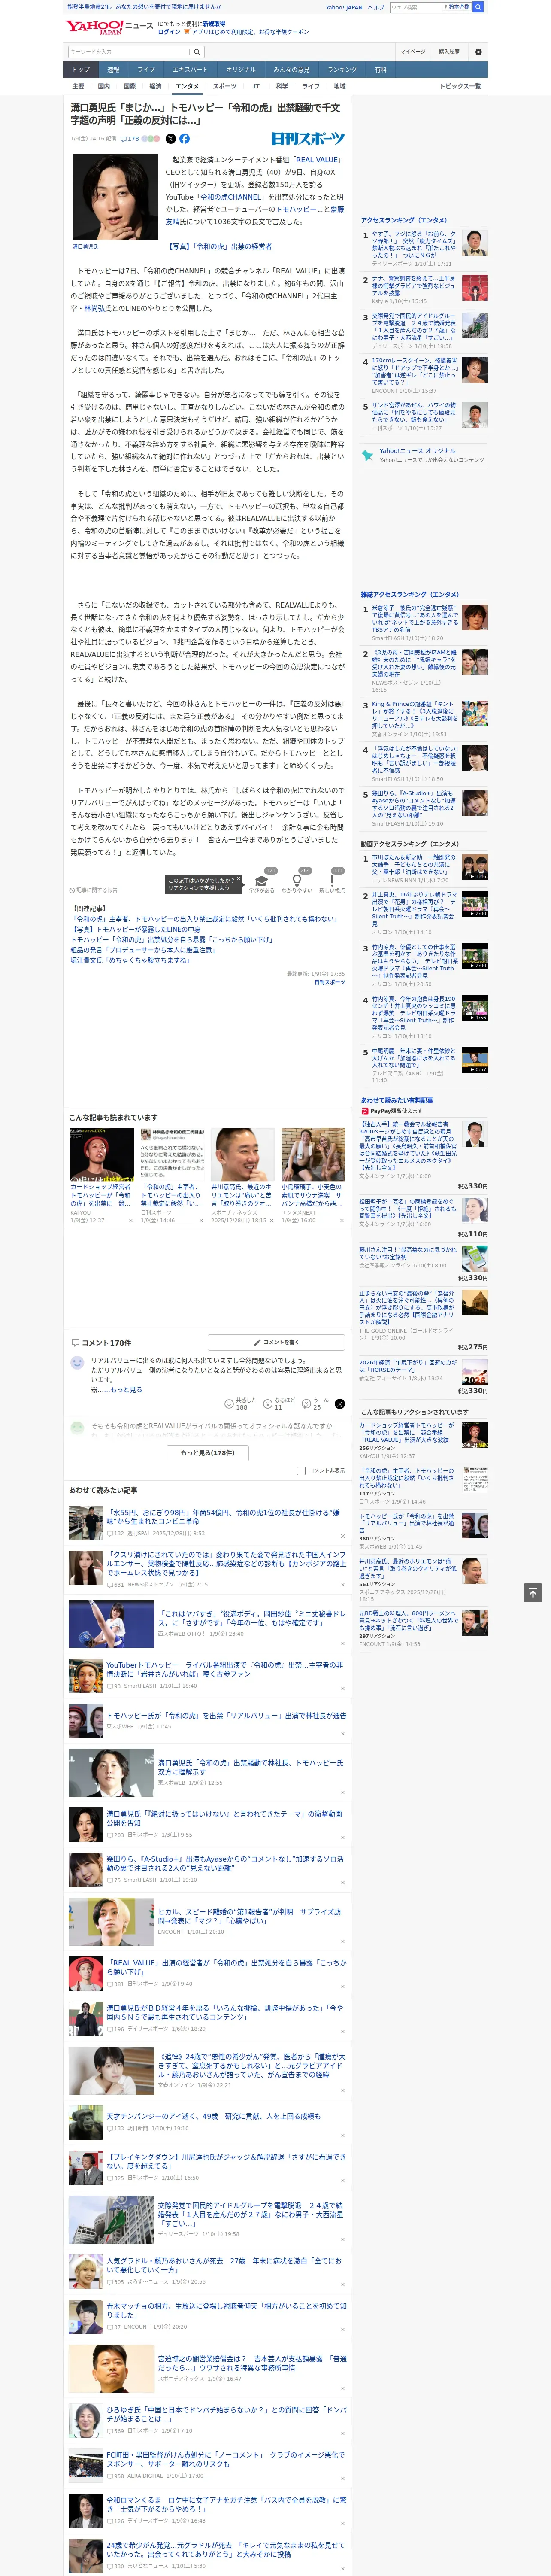
Task: Click マイページ link
Action: 412,52
